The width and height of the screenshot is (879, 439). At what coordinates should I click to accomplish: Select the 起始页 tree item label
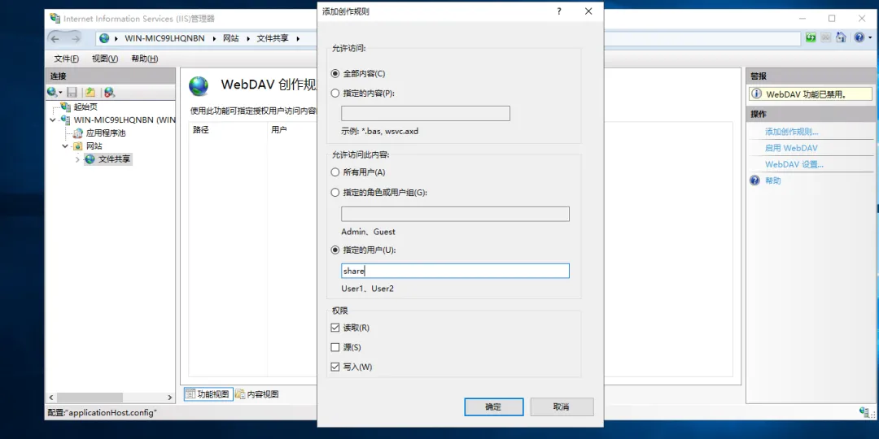(x=85, y=107)
